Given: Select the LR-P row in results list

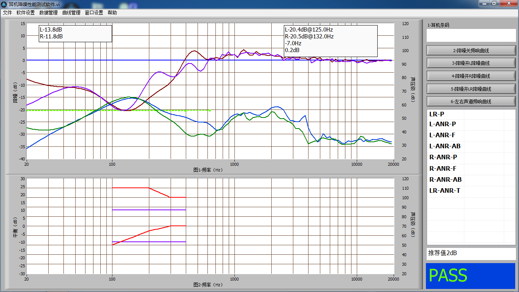Looking at the screenshot, I should tap(437, 114).
